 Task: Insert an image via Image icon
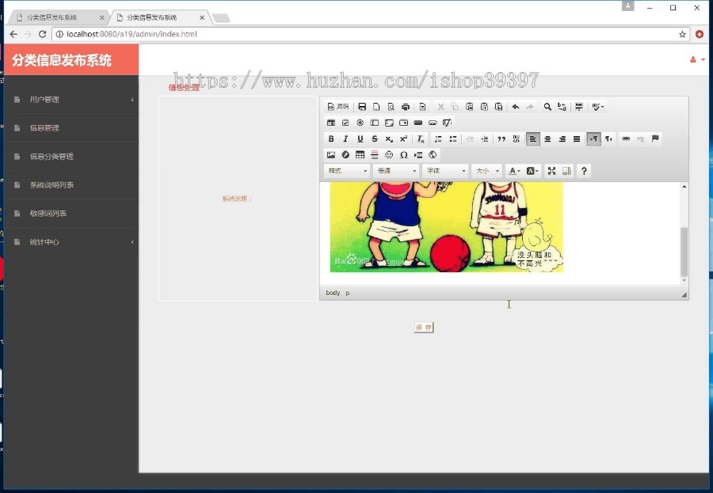click(x=331, y=155)
